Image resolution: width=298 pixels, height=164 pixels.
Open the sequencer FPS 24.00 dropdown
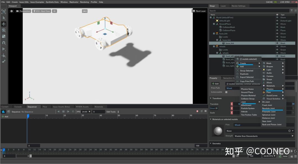(86, 112)
